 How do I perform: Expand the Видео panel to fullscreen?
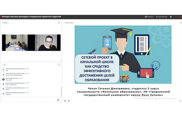pyautogui.click(x=59, y=23)
